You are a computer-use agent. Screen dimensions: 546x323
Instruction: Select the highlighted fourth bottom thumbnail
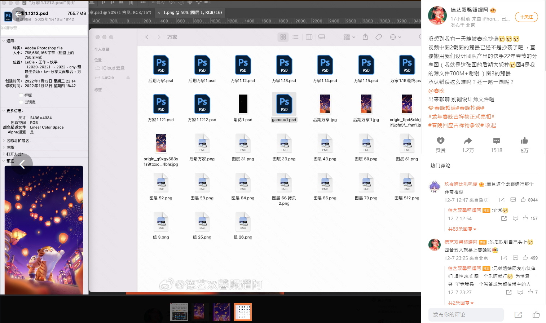(x=243, y=312)
